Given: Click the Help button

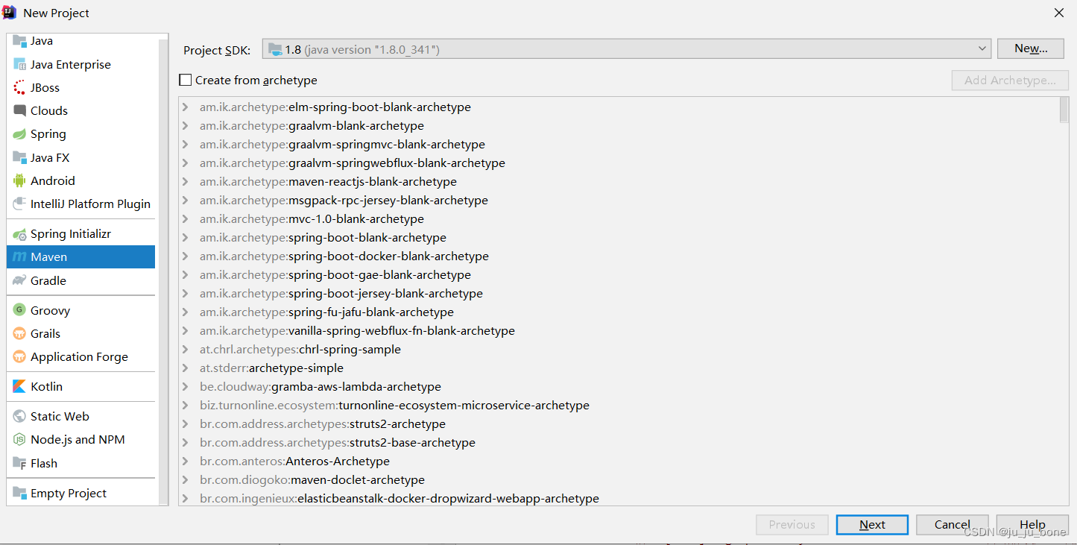Looking at the screenshot, I should [x=1032, y=525].
